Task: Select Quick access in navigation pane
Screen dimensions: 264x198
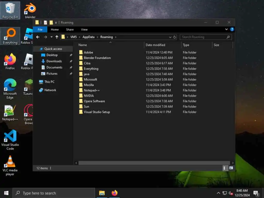Action: coord(53,49)
